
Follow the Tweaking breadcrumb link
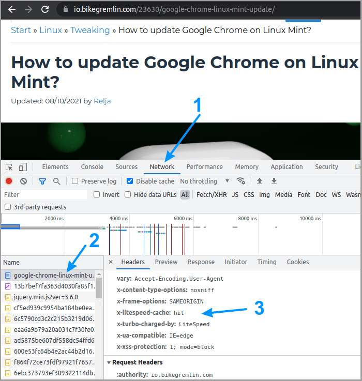point(90,30)
